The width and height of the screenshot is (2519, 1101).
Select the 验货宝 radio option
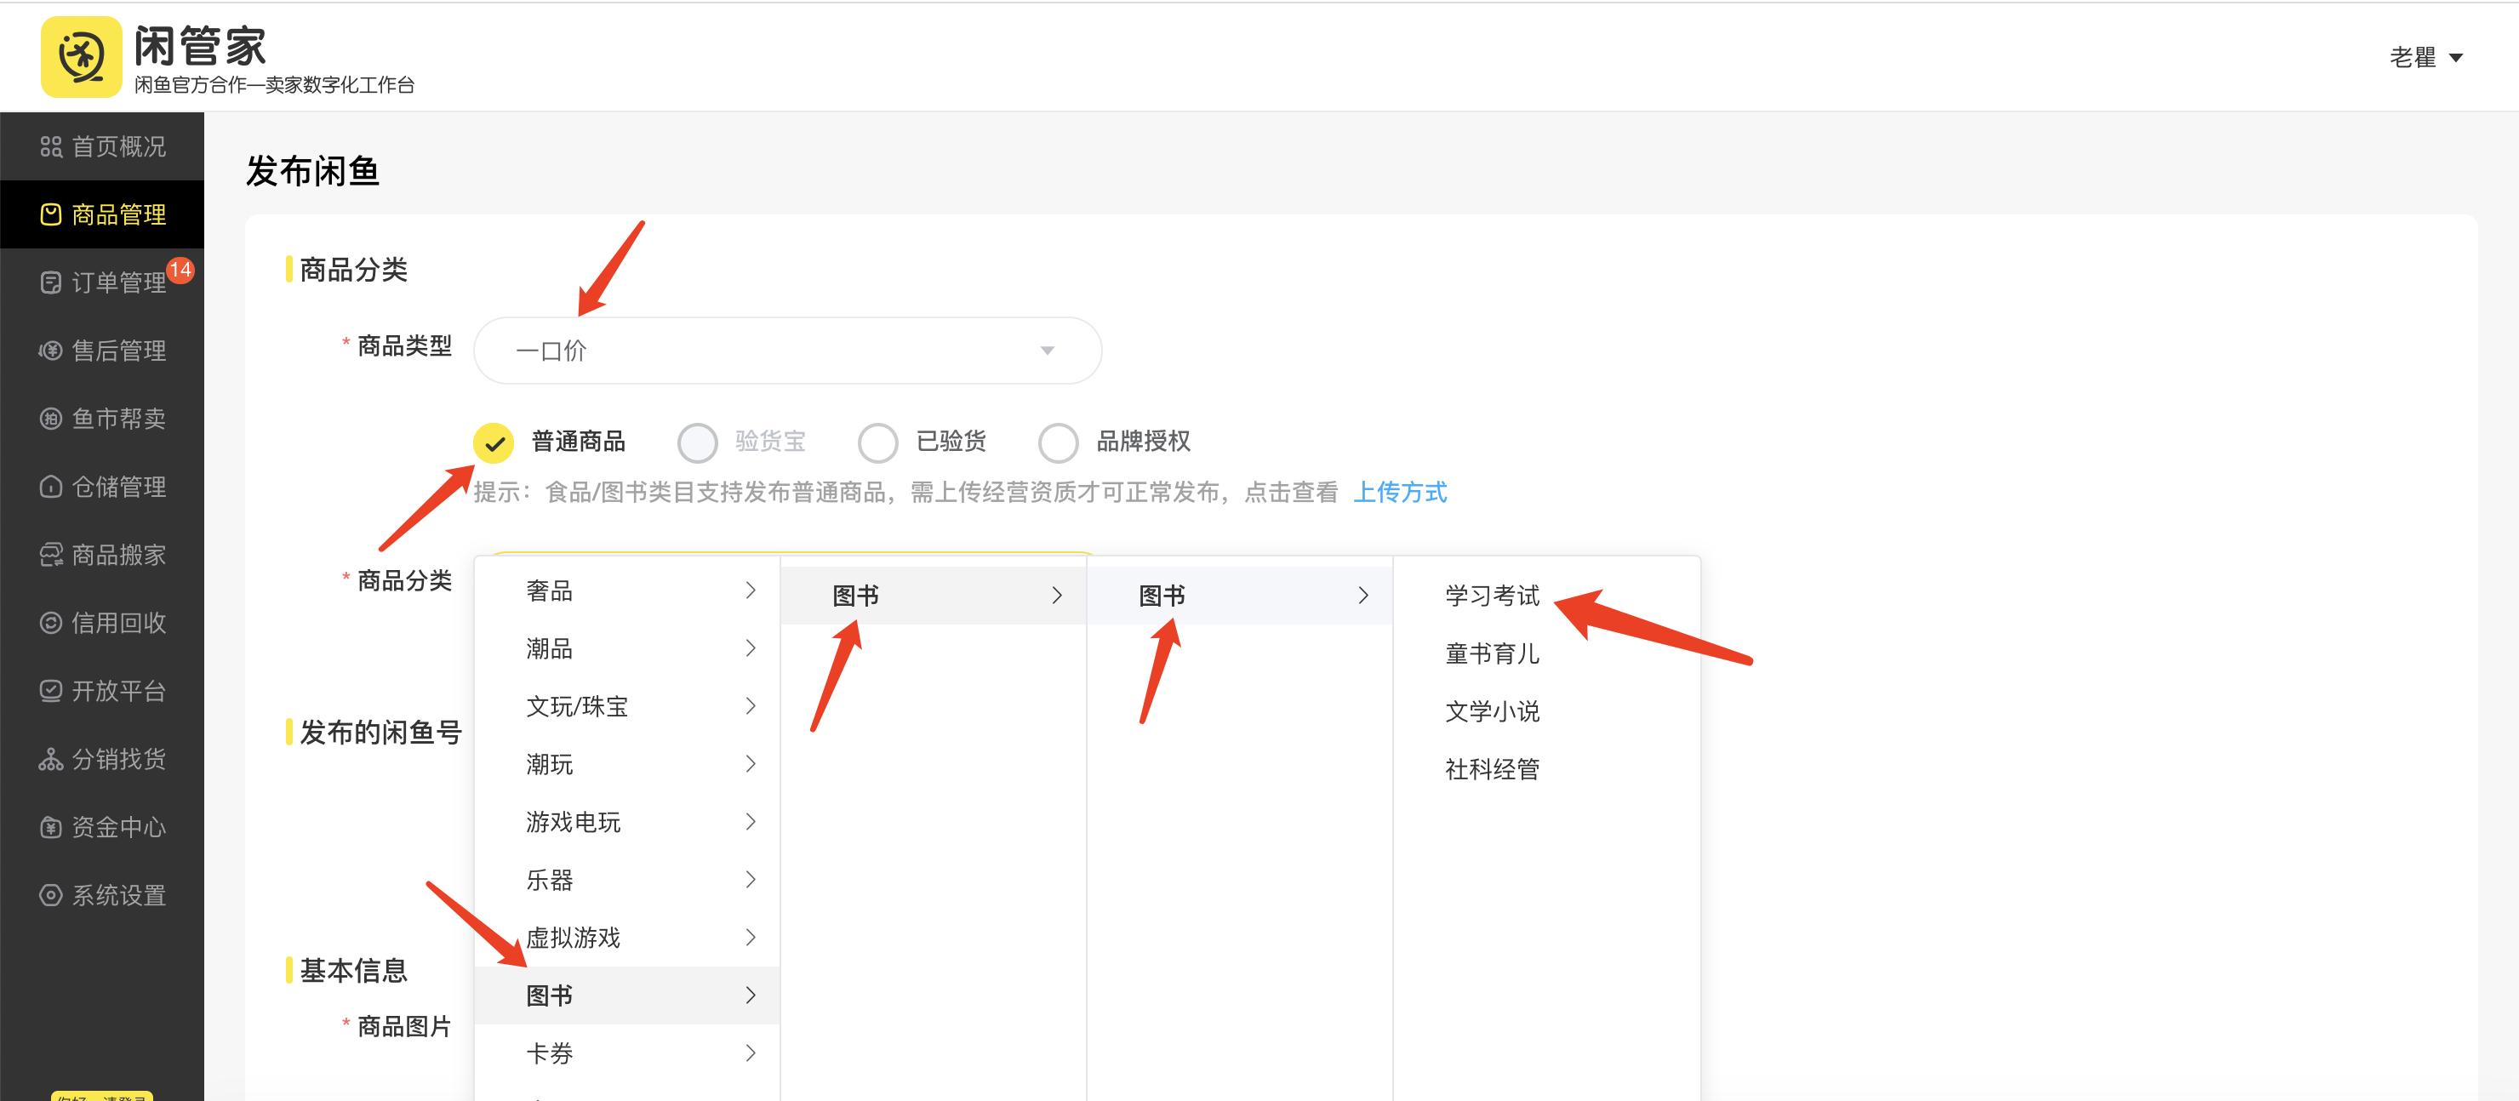point(697,443)
